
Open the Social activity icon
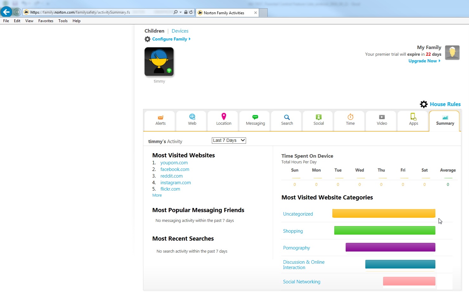(x=318, y=117)
